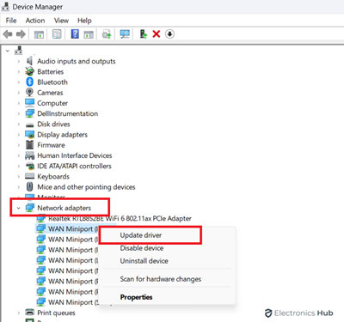Image resolution: width=344 pixels, height=322 pixels.
Task: Expand the Bluetooth category
Action: (19, 82)
